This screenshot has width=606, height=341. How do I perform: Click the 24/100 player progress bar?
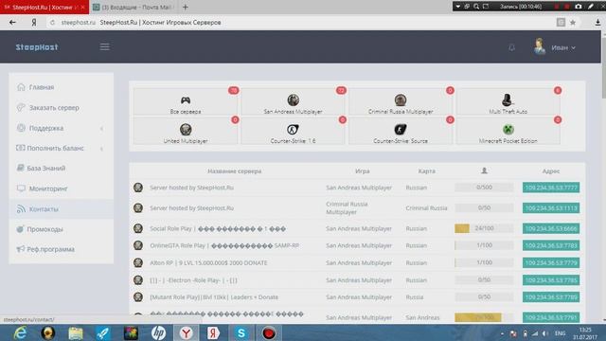point(484,228)
